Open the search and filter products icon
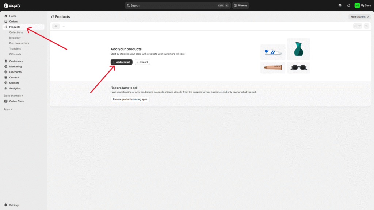 click(357, 26)
